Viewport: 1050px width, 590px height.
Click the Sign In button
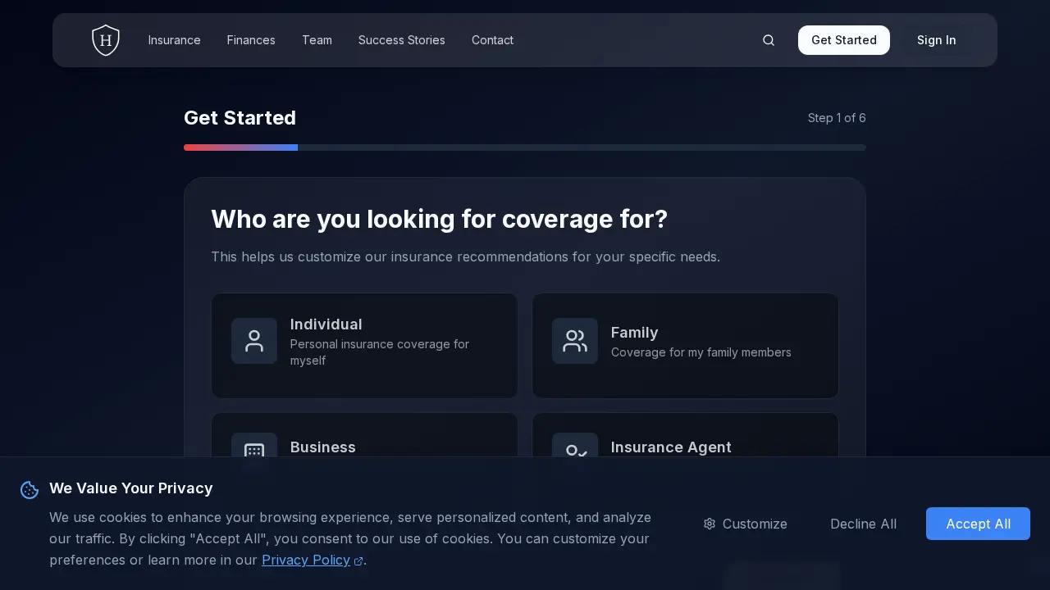937,40
